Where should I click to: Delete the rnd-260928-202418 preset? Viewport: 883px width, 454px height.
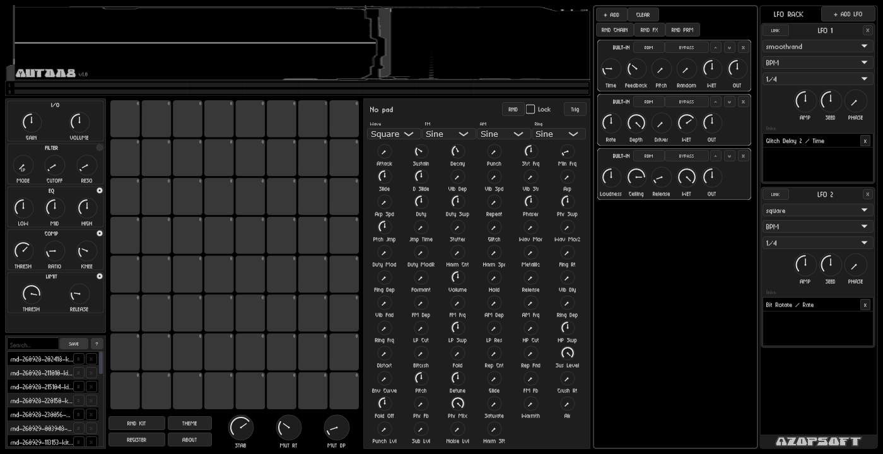coord(91,359)
